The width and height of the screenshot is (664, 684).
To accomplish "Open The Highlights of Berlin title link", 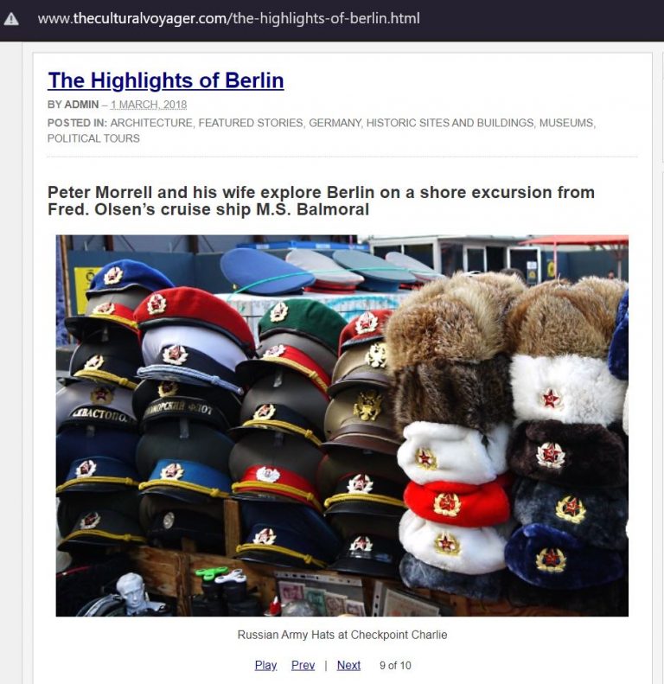I will point(166,80).
